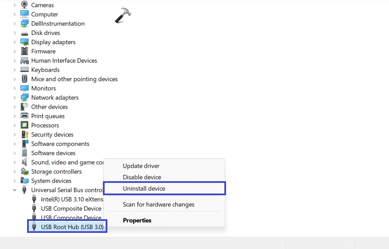The width and height of the screenshot is (389, 249).
Task: Click the Network adapters icon
Action: click(24, 97)
